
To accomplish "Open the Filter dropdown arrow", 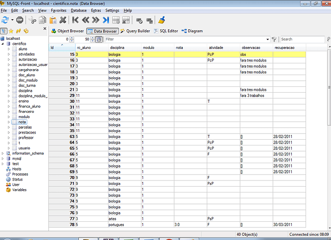I will (268, 39).
